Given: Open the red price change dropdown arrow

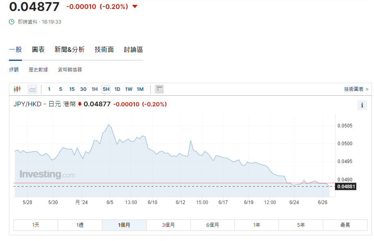Looking at the screenshot, I should (135, 7).
